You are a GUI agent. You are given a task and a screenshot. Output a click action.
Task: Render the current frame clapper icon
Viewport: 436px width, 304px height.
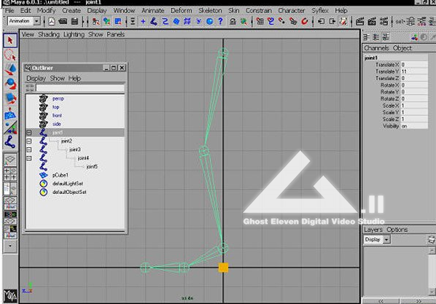point(360,21)
